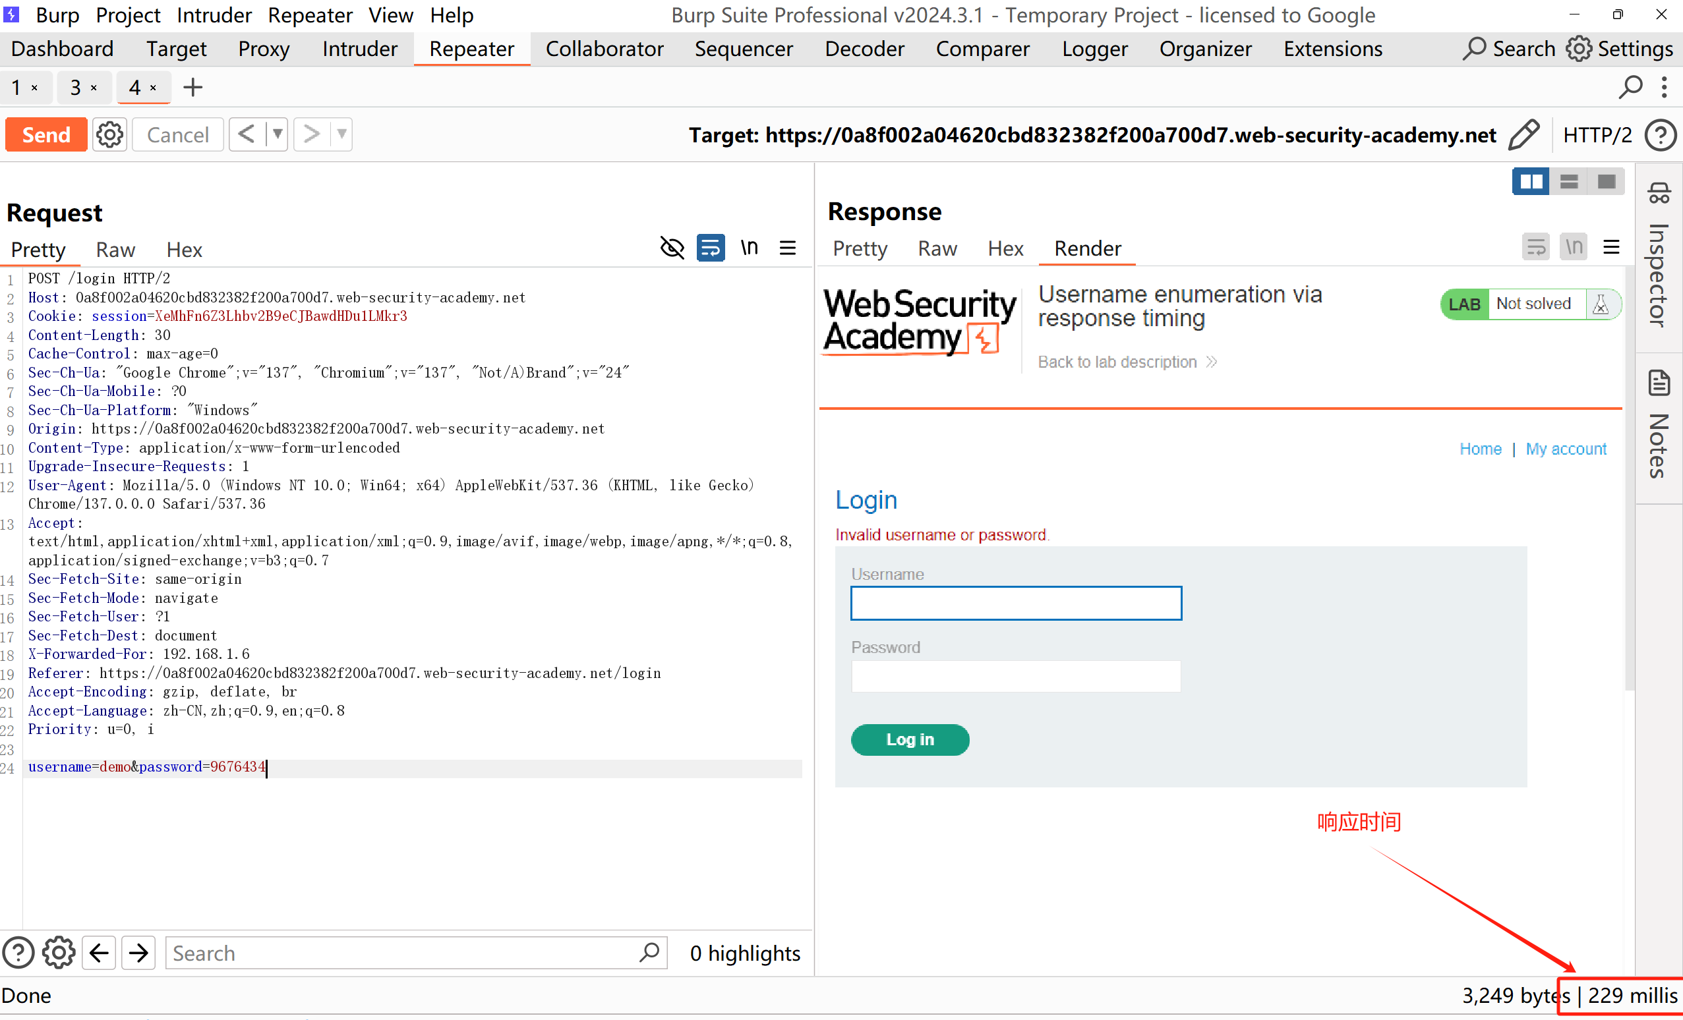Switch to the Intruder tool tab
Viewport: 1683px width, 1020px height.
pos(360,49)
